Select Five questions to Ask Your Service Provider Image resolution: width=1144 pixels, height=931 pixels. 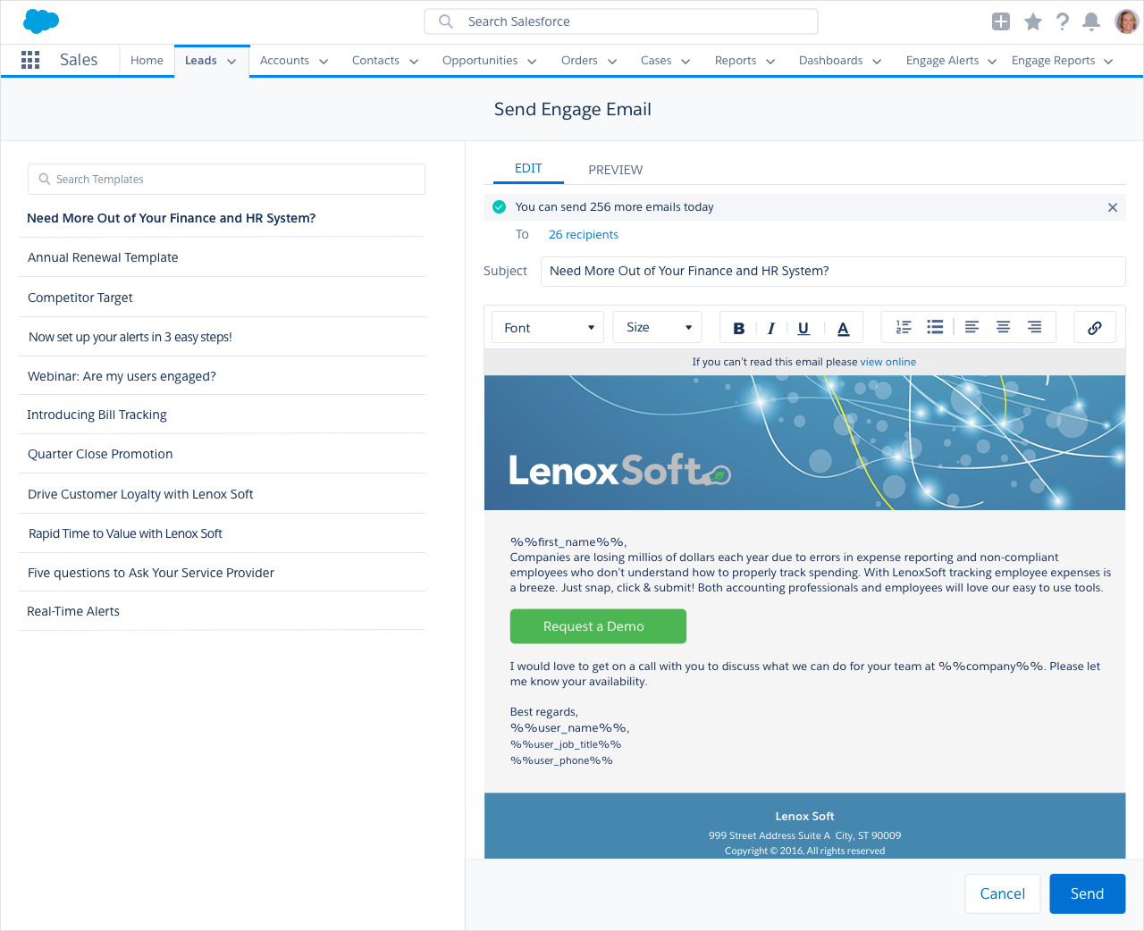point(222,573)
